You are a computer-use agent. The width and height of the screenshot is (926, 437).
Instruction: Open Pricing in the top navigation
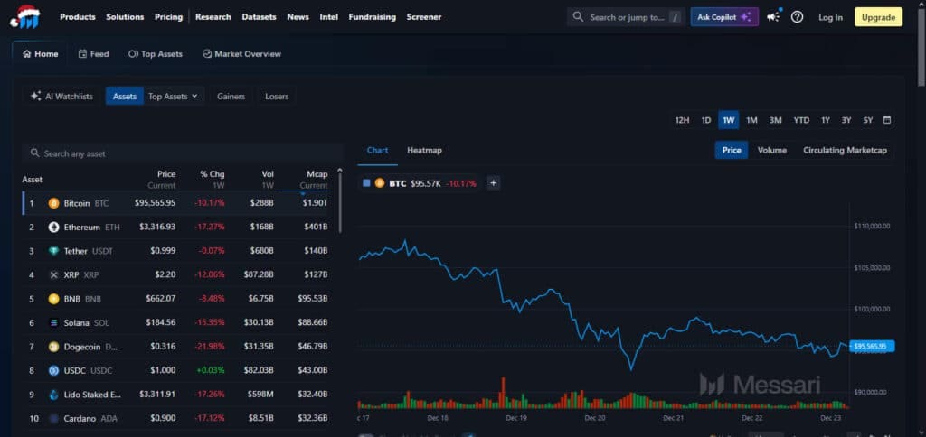[168, 17]
